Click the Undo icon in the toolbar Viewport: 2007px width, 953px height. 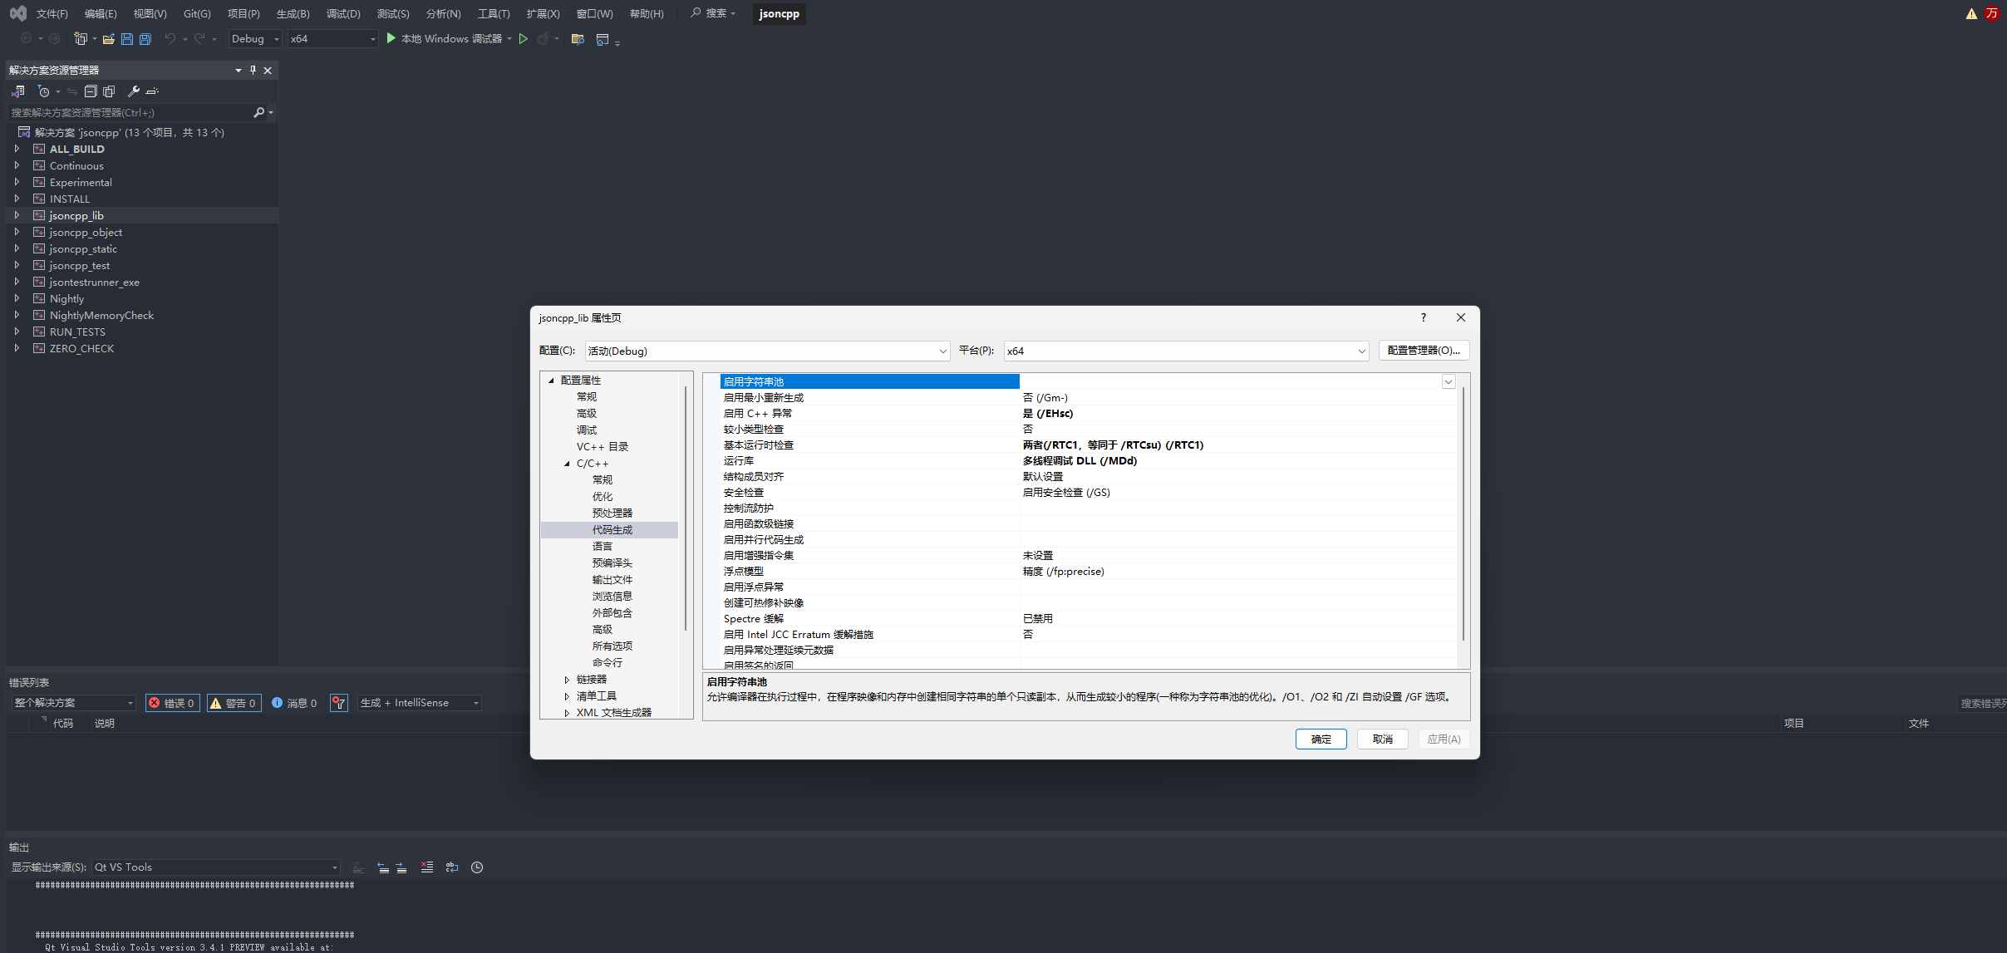tap(170, 38)
